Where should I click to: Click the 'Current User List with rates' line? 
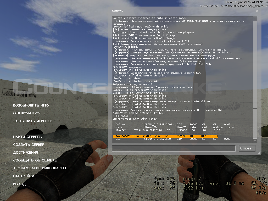click(x=135, y=119)
